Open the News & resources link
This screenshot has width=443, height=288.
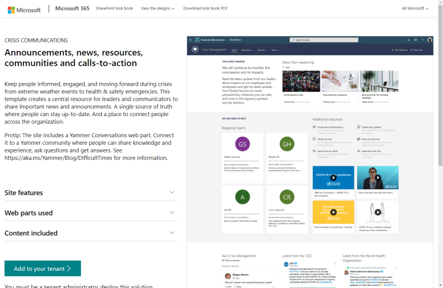point(370,139)
